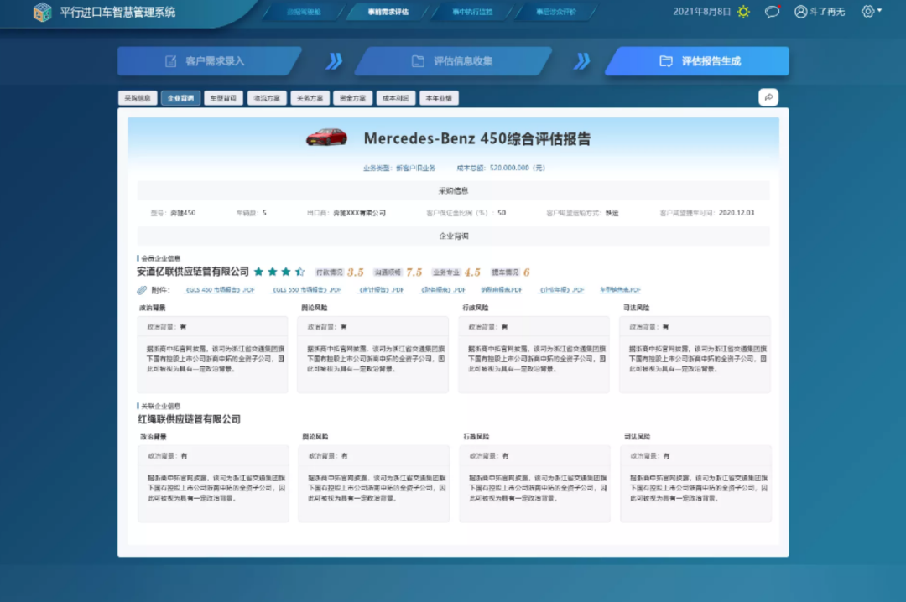Viewport: 906px width, 602px height.
Task: Open the settings gear dropdown
Action: pos(871,12)
